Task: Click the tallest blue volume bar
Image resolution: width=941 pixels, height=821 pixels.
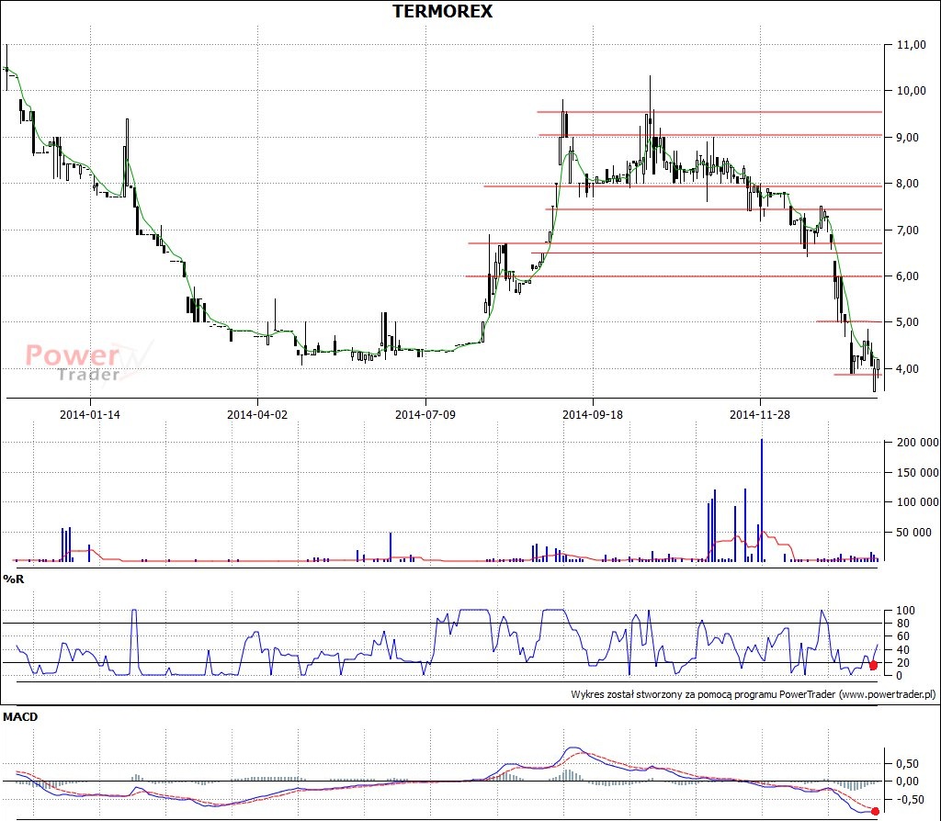Action: (x=762, y=500)
